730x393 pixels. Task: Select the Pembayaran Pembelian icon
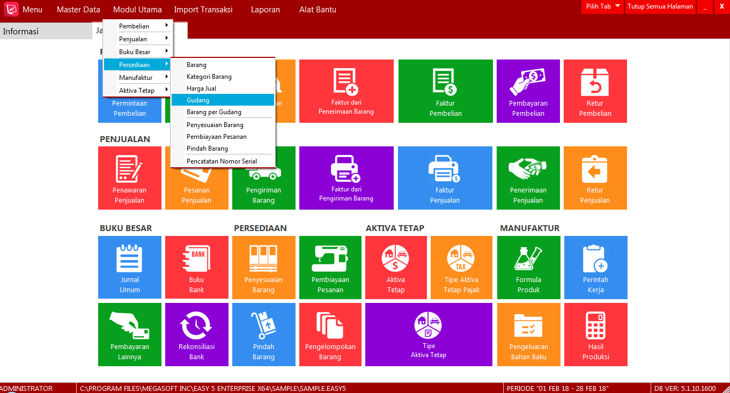pos(528,91)
